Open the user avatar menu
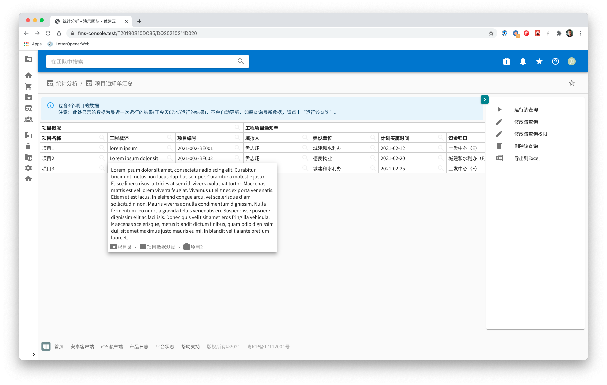This screenshot has height=385, width=607. [x=571, y=61]
